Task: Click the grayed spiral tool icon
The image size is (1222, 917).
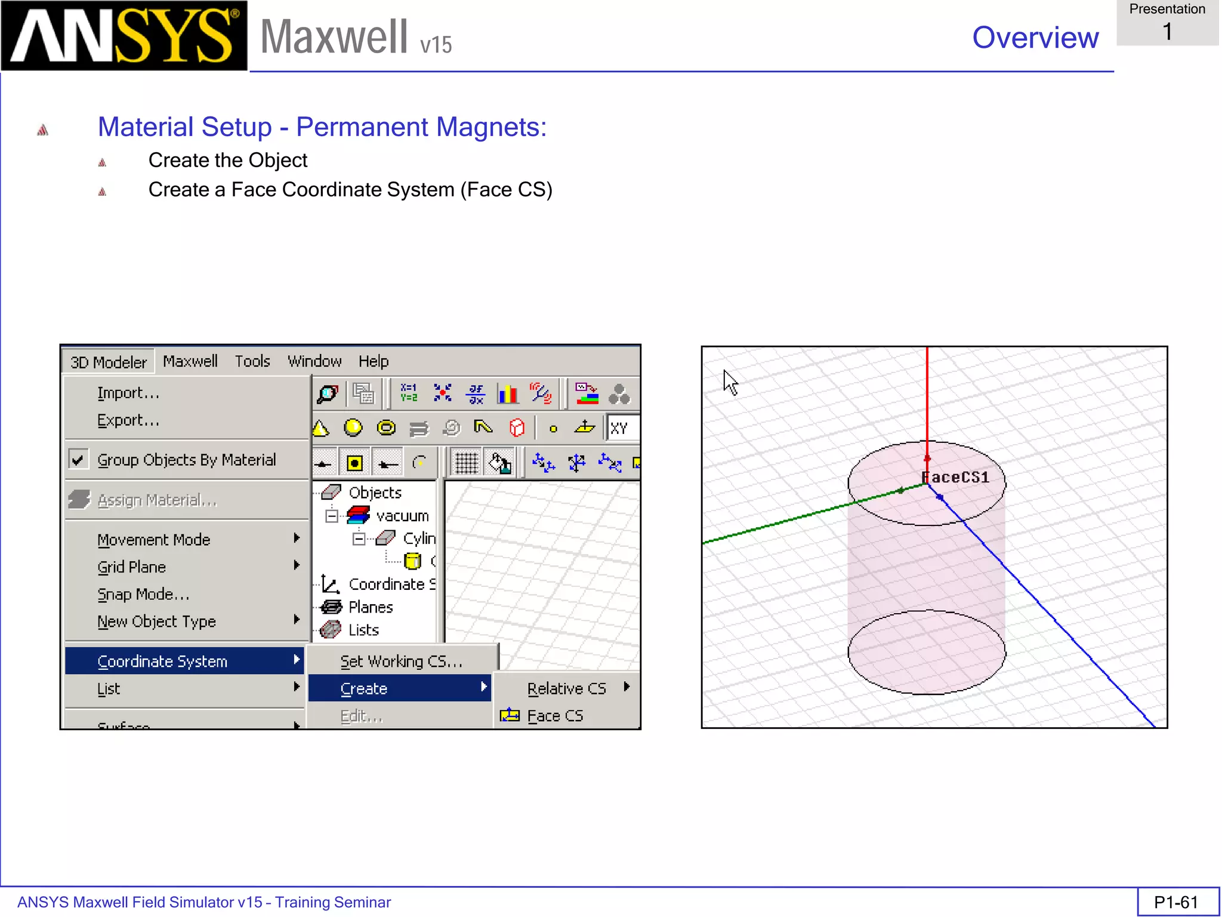Action: (x=452, y=427)
